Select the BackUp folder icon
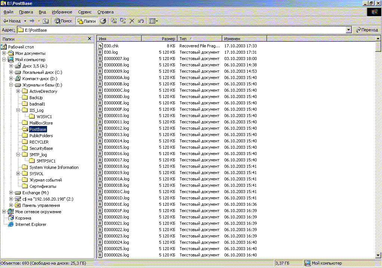 (25, 97)
